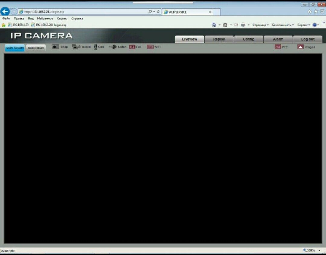Start recording with the Record icon
This screenshot has width=326, height=255.
tap(75, 47)
